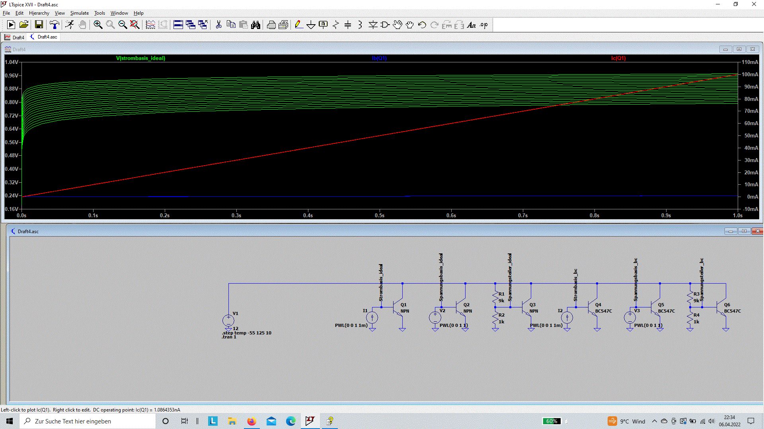Click the blue Ib(Q1) trace label
764x429 pixels.
click(x=379, y=58)
